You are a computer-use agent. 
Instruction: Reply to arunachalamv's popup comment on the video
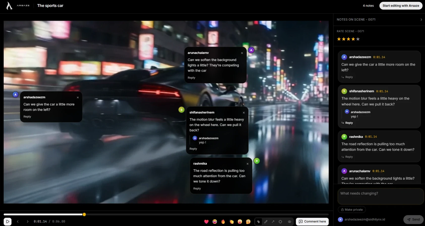click(x=191, y=78)
